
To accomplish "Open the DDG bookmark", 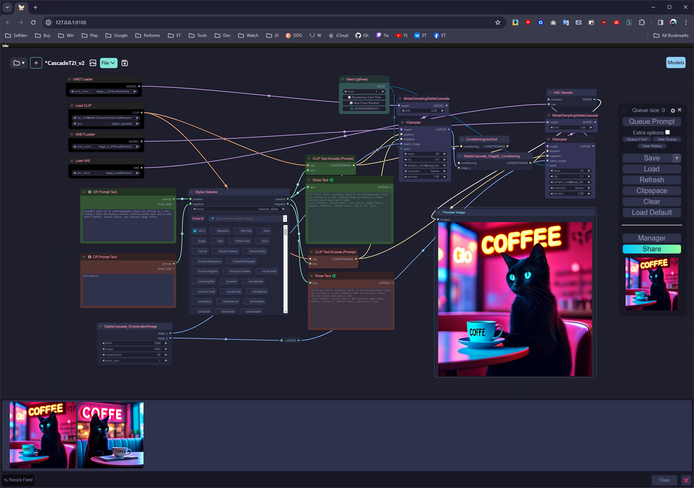I will pyautogui.click(x=294, y=35).
